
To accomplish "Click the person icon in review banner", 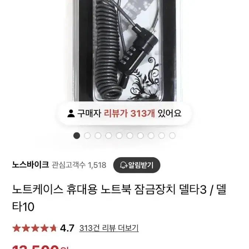I will (71, 114).
